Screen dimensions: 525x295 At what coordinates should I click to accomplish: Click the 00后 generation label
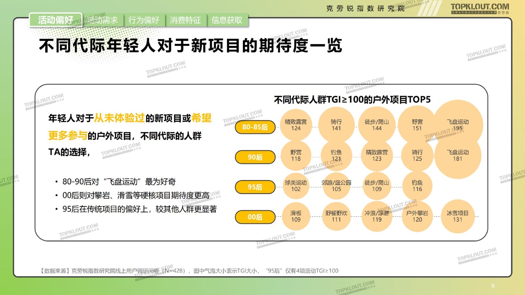255,217
